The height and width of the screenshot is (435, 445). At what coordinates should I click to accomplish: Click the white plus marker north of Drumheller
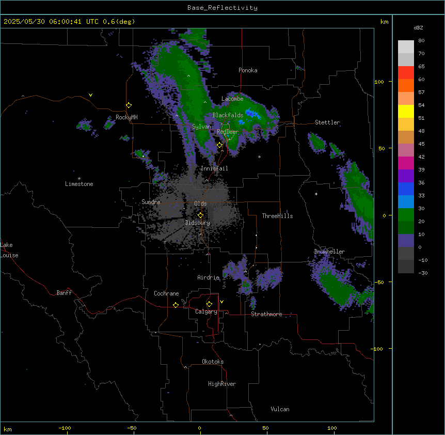tap(316, 194)
